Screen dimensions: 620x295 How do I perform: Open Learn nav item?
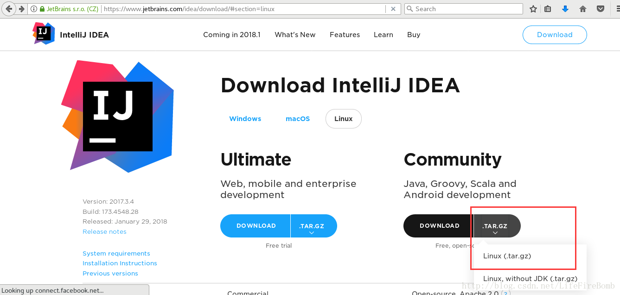point(384,35)
